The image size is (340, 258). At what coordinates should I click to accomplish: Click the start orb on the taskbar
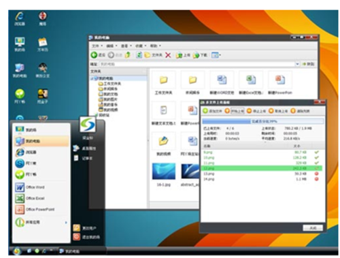[x=17, y=251]
